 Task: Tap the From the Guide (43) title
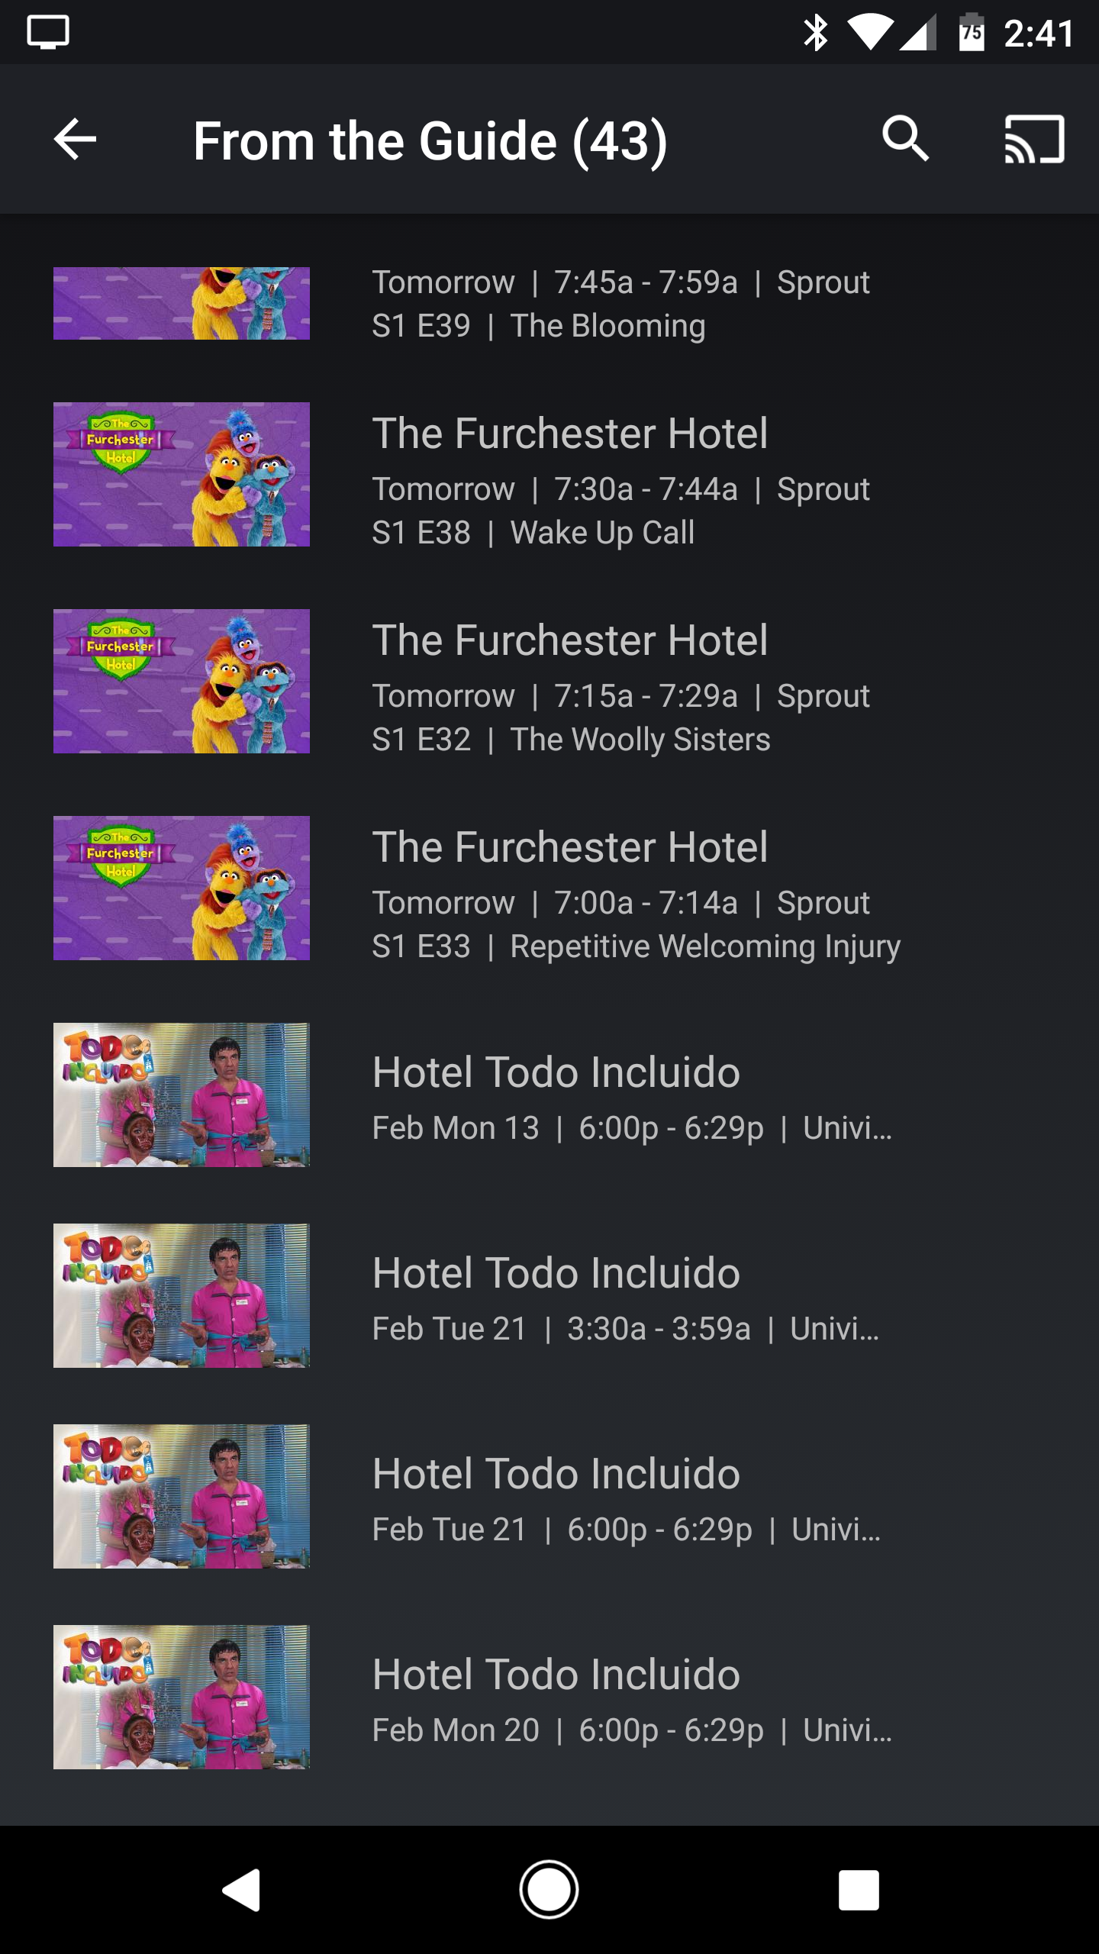pyautogui.click(x=430, y=141)
